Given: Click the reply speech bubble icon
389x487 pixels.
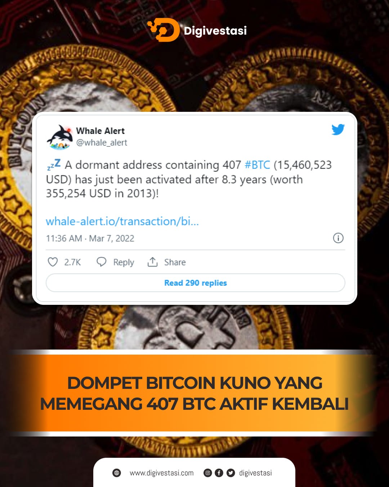Looking at the screenshot, I should 102,262.
